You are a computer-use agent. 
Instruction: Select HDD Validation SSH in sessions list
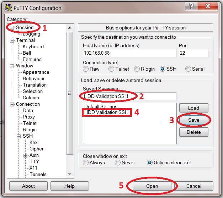point(106,112)
